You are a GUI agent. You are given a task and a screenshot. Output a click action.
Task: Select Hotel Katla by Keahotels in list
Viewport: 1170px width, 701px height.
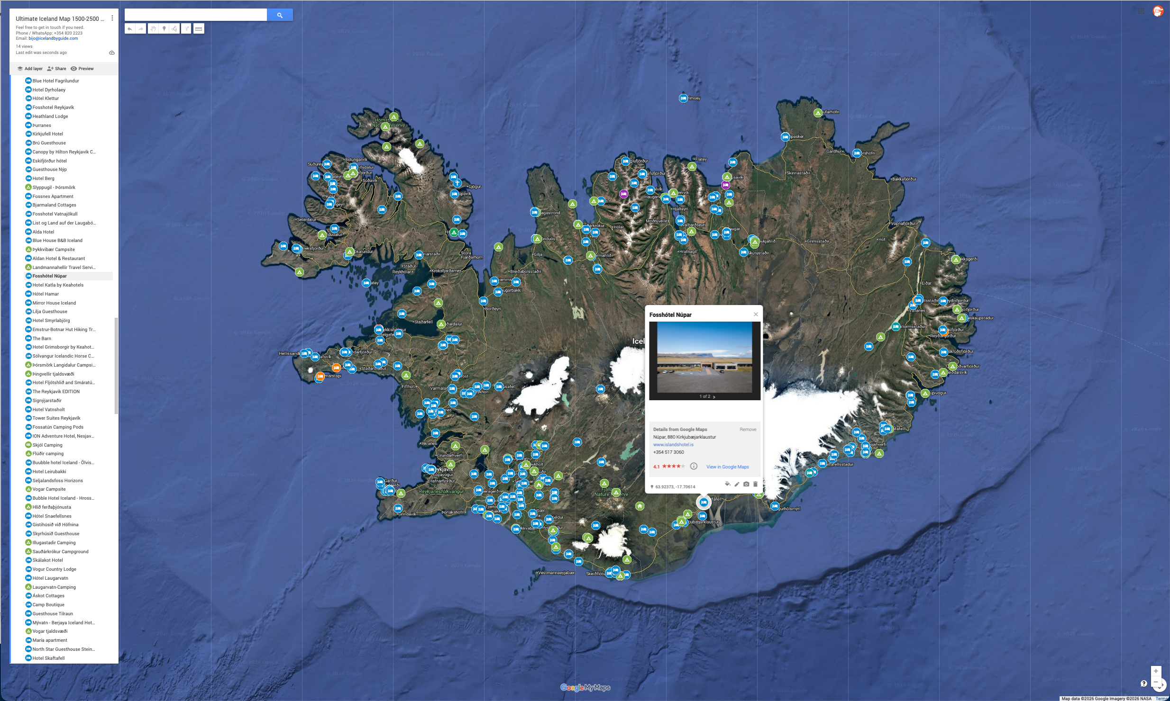[58, 285]
